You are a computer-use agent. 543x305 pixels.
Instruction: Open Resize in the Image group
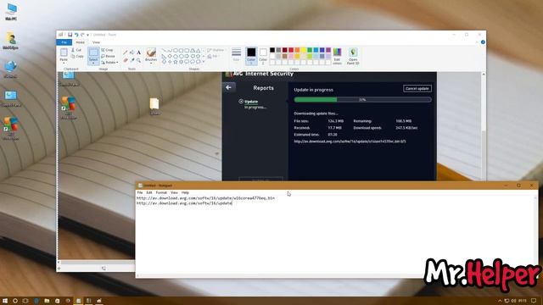(108, 56)
